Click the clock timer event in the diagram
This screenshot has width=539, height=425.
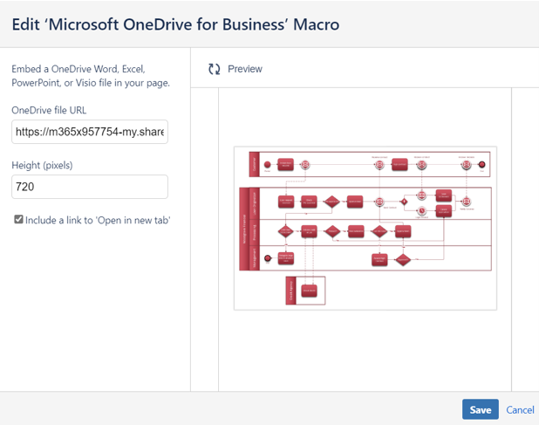(x=421, y=210)
